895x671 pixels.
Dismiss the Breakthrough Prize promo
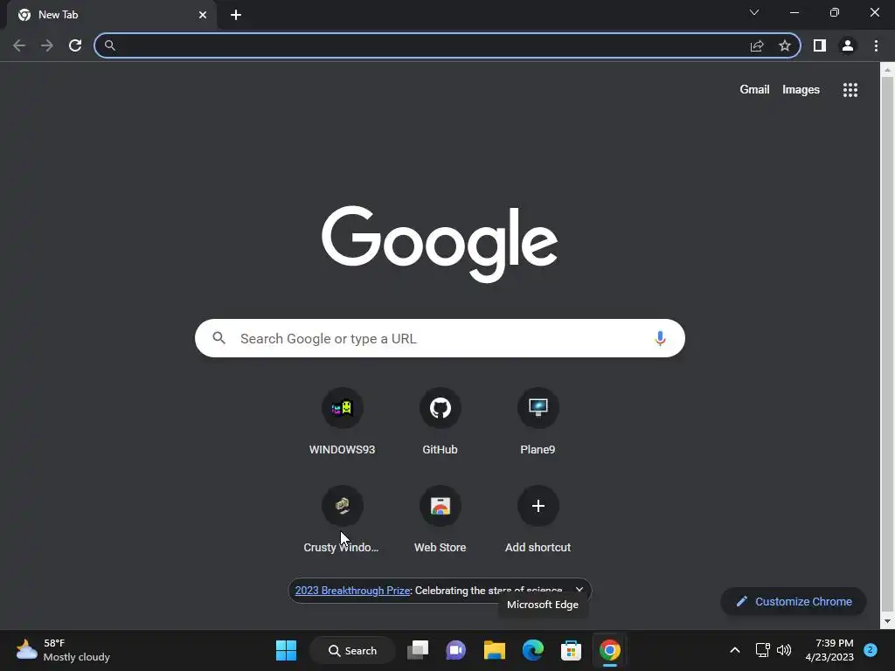coord(579,590)
